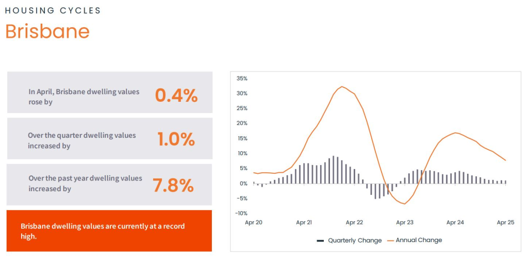Select the 1.0% quarterly increase figure
Image resolution: width=528 pixels, height=257 pixels.
pos(176,139)
